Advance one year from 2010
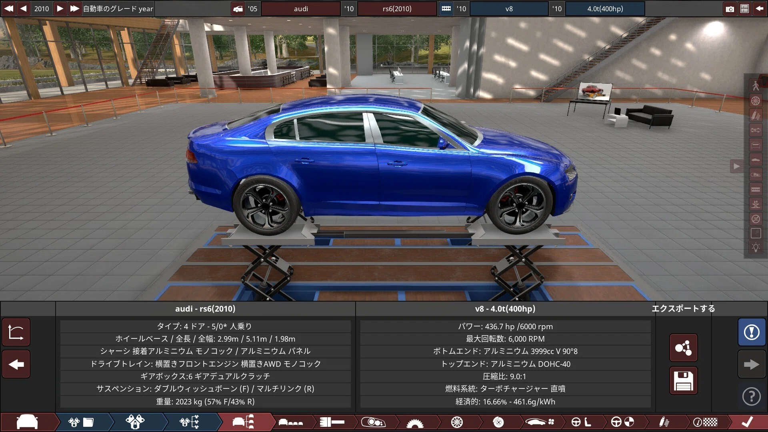The width and height of the screenshot is (768, 432). coord(60,8)
